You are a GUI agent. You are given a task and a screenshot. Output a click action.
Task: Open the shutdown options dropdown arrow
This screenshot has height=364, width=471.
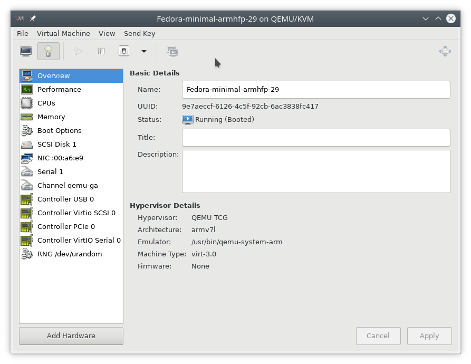click(x=144, y=51)
